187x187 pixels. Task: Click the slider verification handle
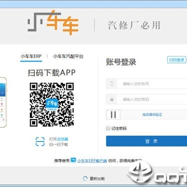pos(113,115)
